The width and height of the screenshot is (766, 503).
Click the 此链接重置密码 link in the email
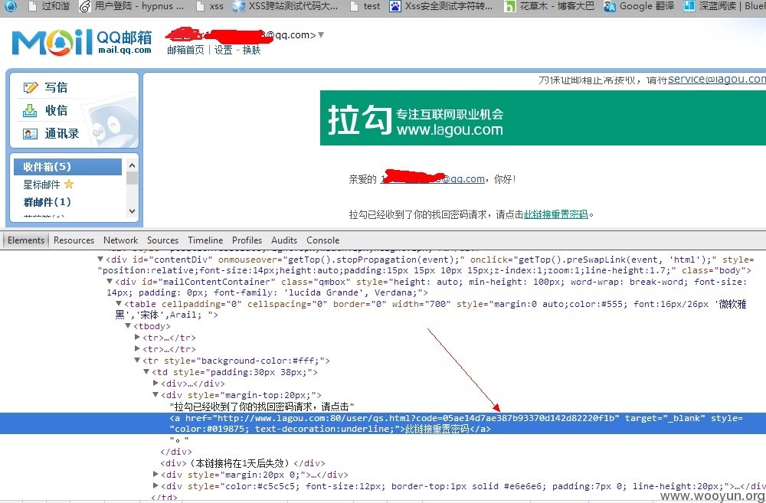tap(556, 214)
